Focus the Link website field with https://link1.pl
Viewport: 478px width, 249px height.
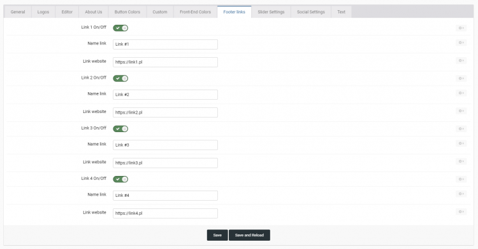tap(165, 62)
